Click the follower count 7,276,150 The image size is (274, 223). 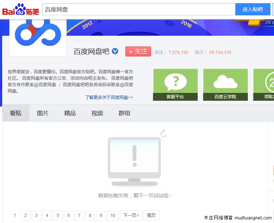coord(178,53)
